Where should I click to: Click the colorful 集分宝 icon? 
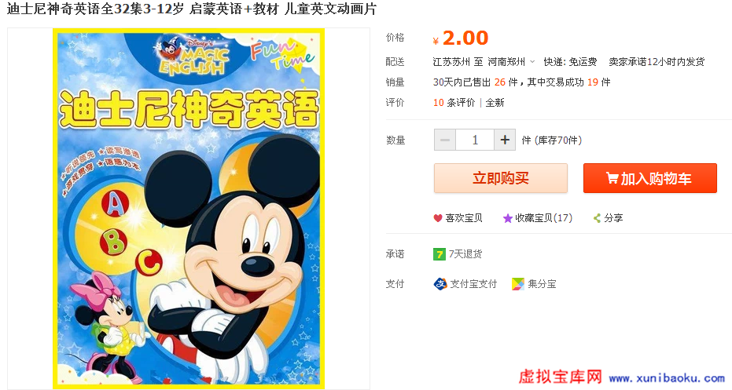517,284
